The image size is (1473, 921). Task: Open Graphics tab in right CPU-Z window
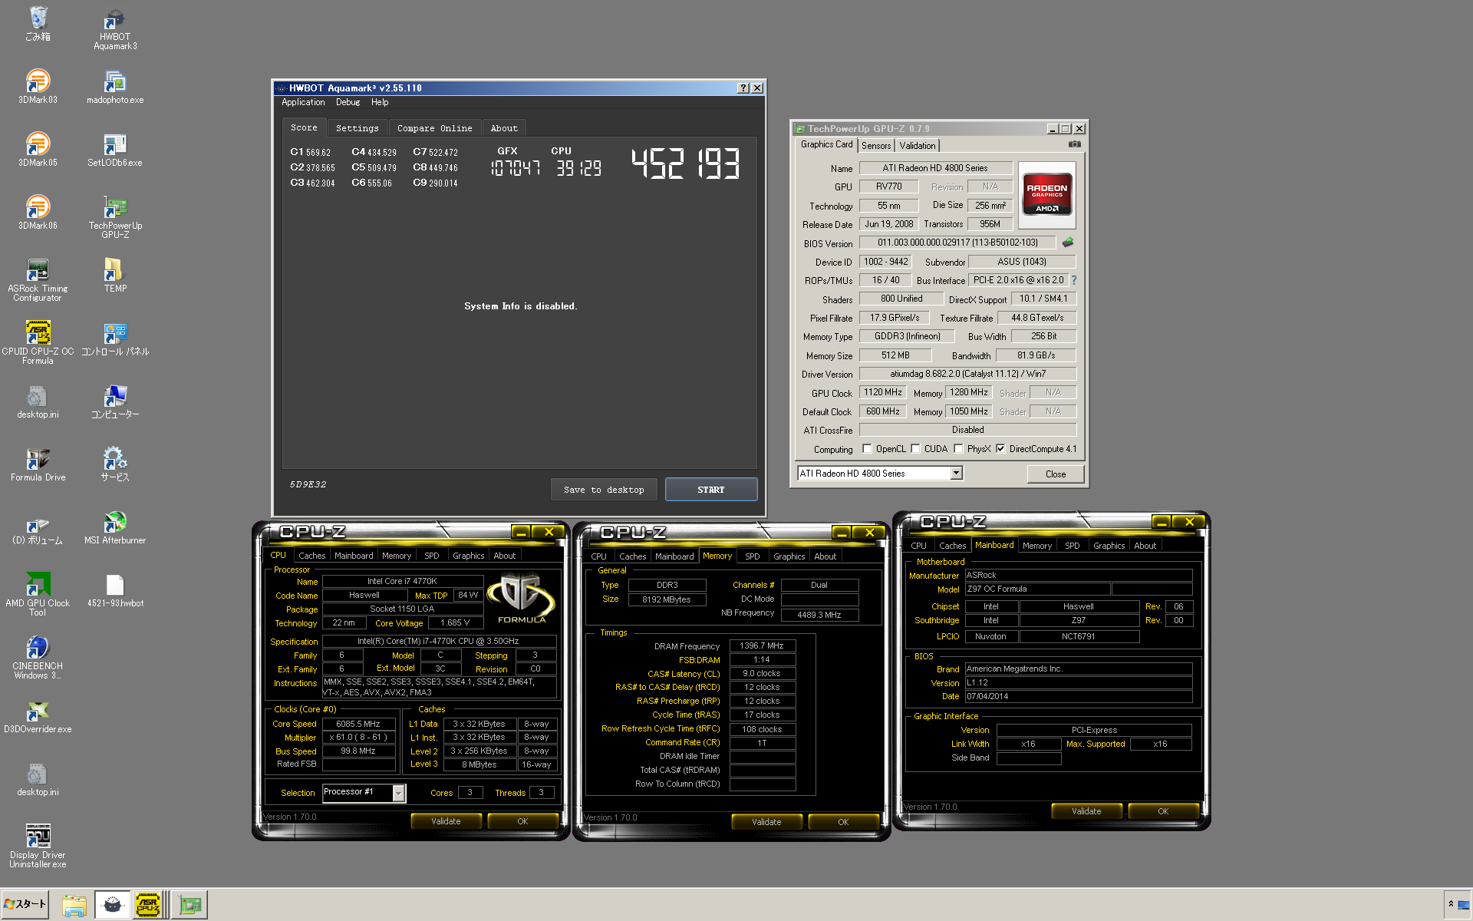click(x=1109, y=546)
